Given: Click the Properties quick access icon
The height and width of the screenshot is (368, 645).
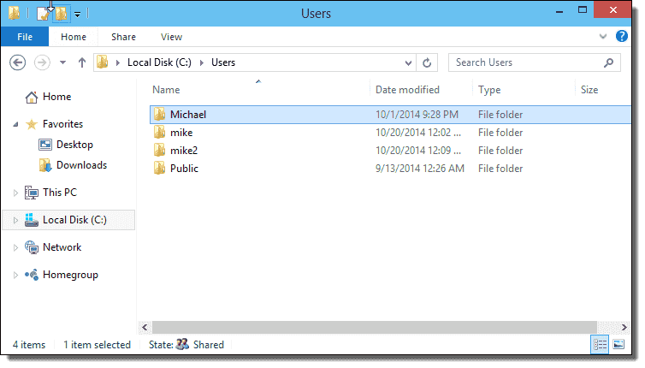Looking at the screenshot, I should pos(43,14).
